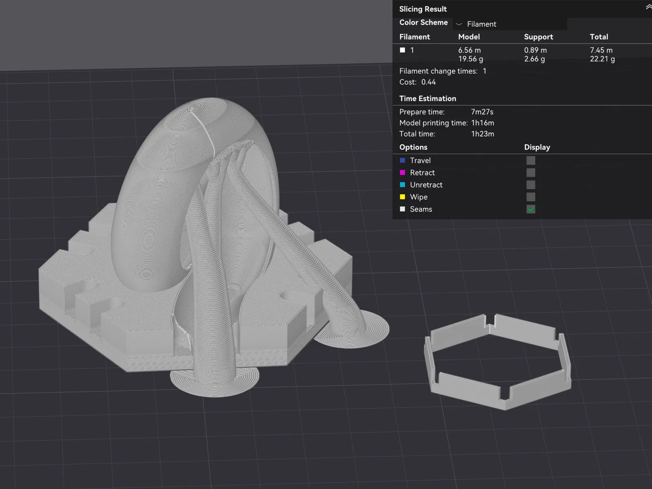The image size is (652, 489).
Task: Click the cyan Unretract color icon
Action: 403,185
